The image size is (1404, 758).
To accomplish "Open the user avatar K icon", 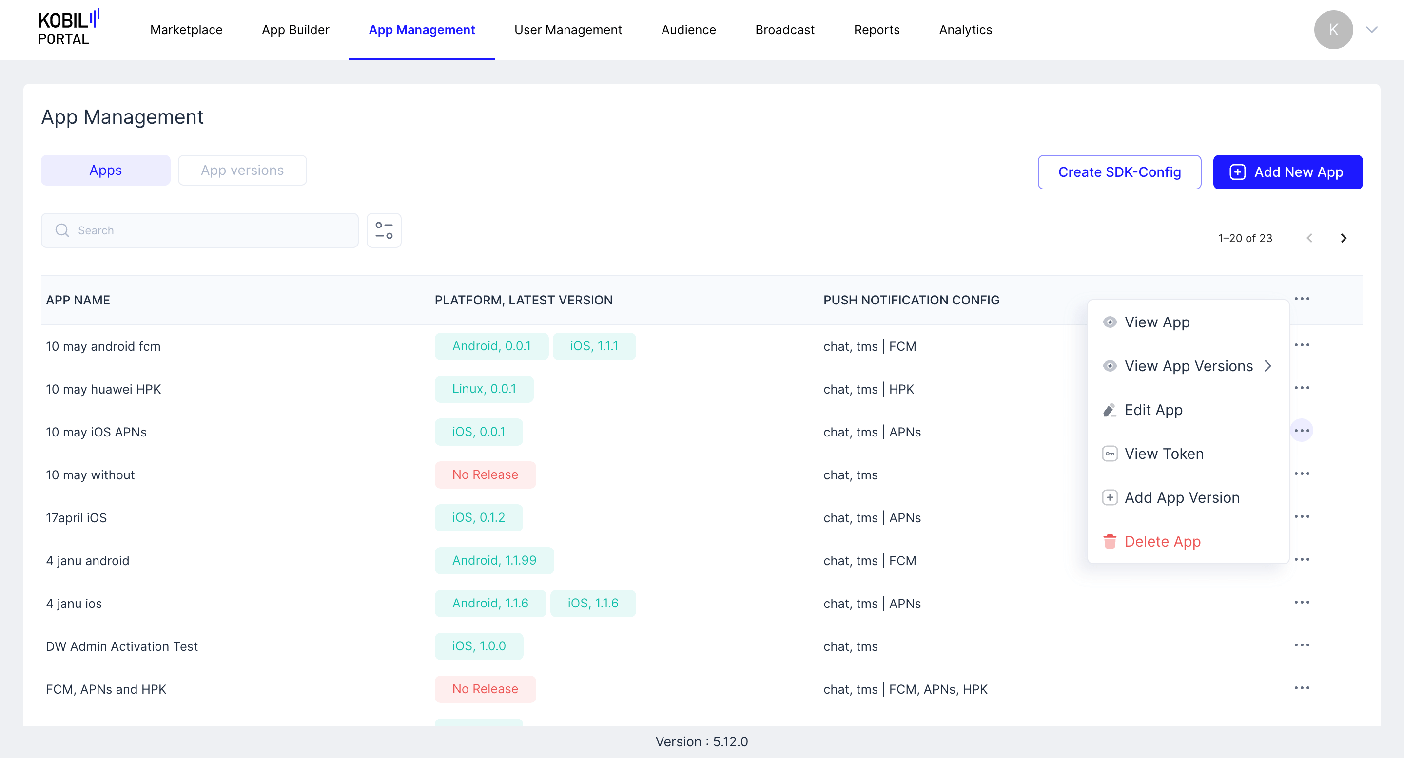I will (x=1333, y=30).
